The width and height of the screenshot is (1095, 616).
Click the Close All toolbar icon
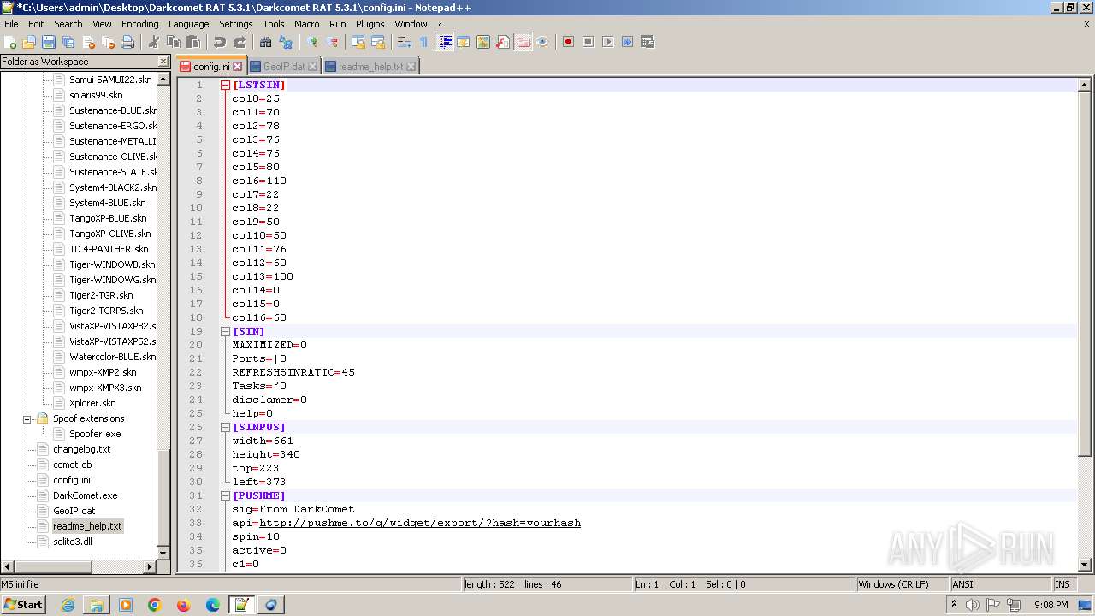pyautogui.click(x=108, y=42)
